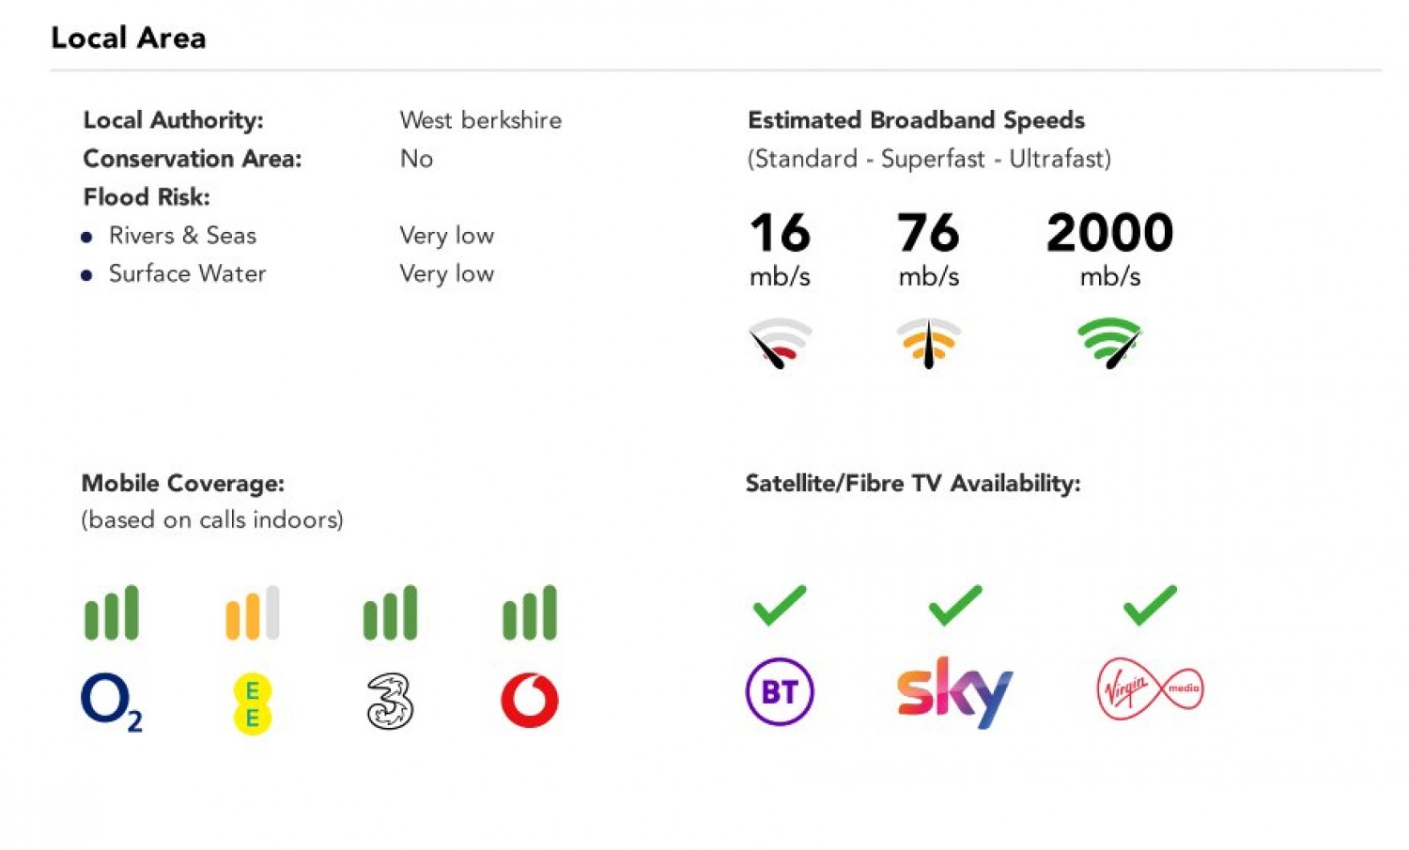Click the Vodafone logo
The width and height of the screenshot is (1409, 850).
click(530, 700)
